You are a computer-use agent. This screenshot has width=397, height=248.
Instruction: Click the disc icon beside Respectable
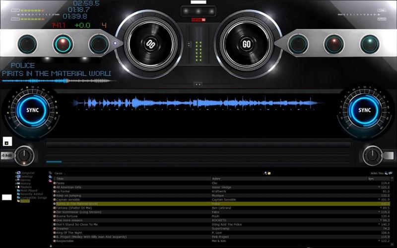55,241
